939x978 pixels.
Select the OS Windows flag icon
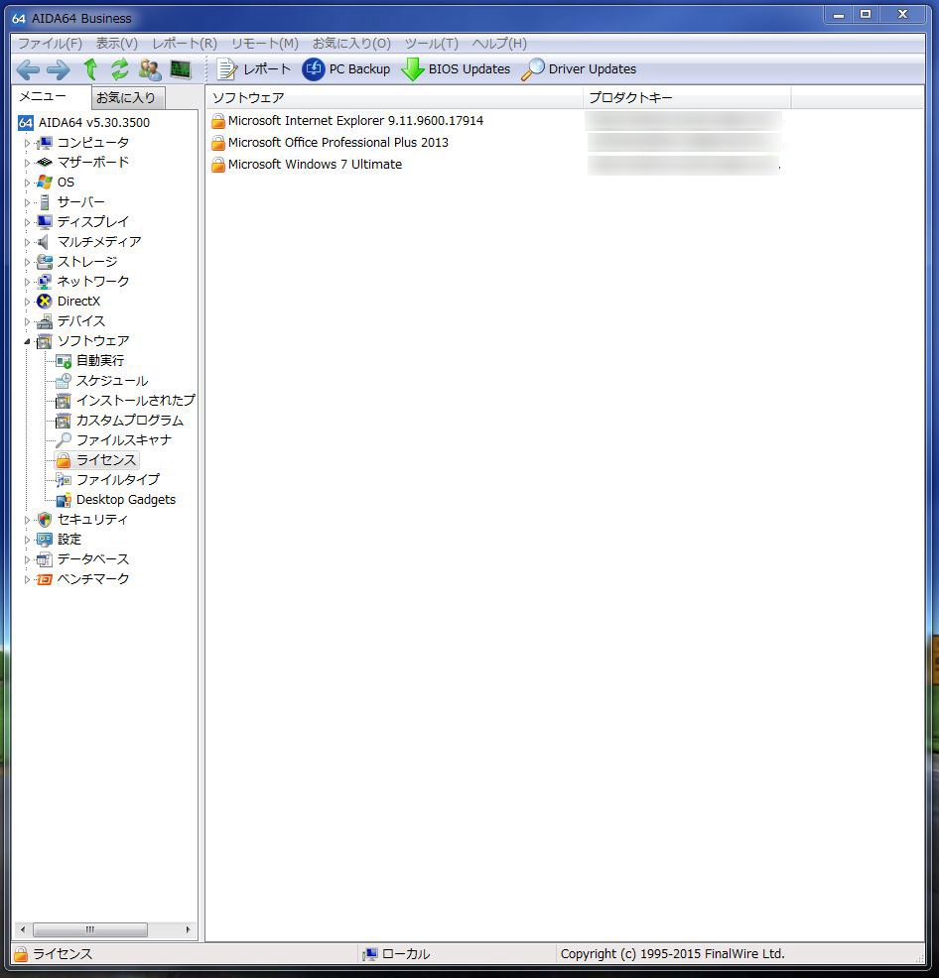pyautogui.click(x=45, y=183)
